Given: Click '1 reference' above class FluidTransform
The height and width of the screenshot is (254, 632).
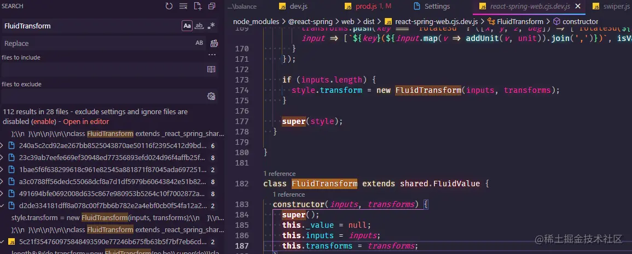Looking at the screenshot, I should pyautogui.click(x=279, y=174).
